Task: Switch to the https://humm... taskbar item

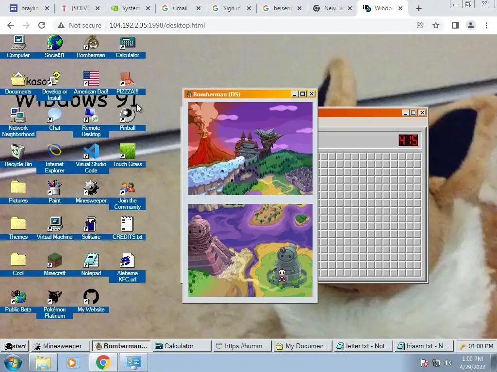Action: tap(243, 346)
